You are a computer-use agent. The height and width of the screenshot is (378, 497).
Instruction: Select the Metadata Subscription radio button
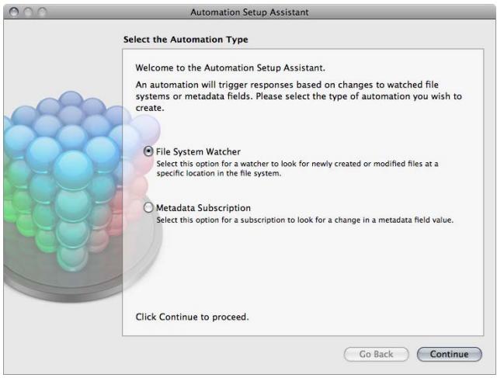148,208
